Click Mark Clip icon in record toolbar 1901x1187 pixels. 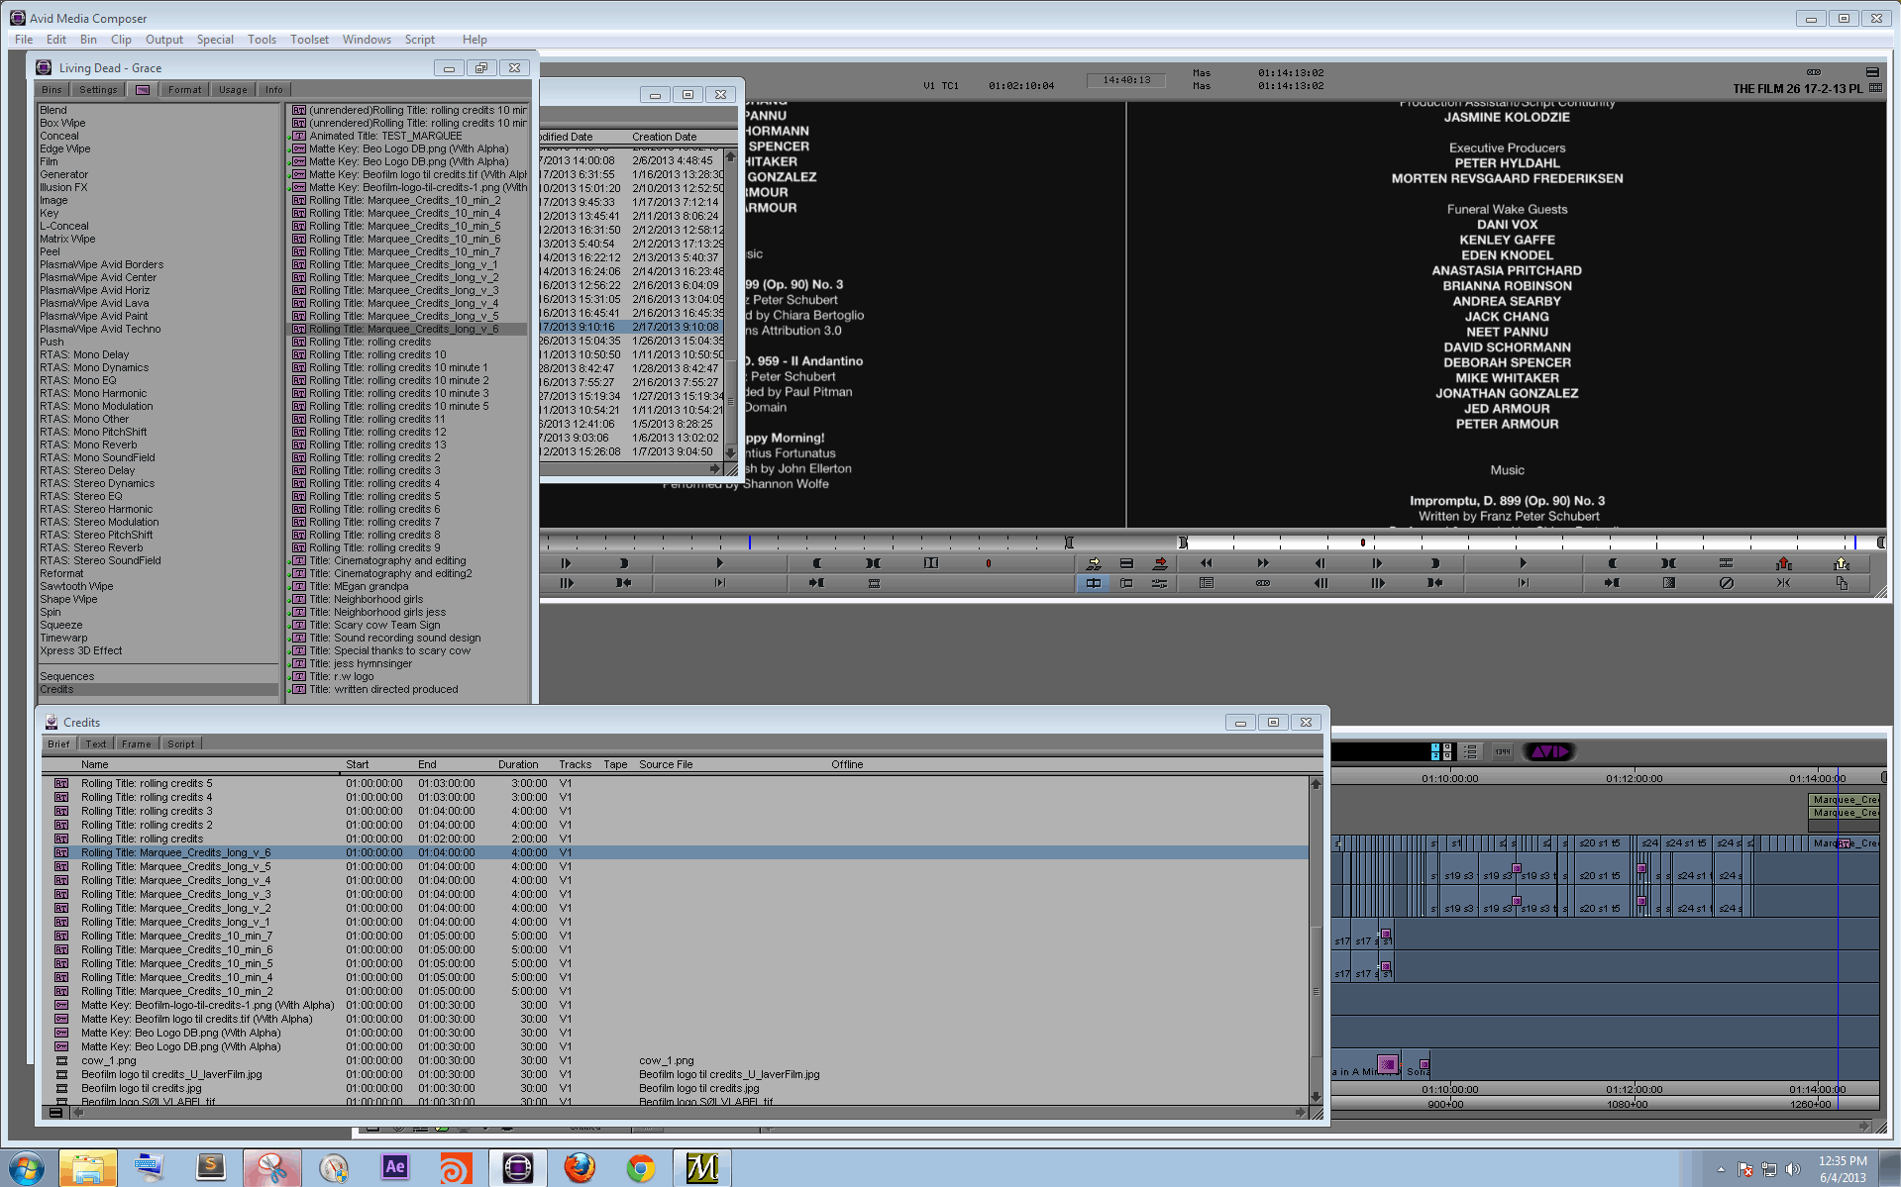(1668, 563)
